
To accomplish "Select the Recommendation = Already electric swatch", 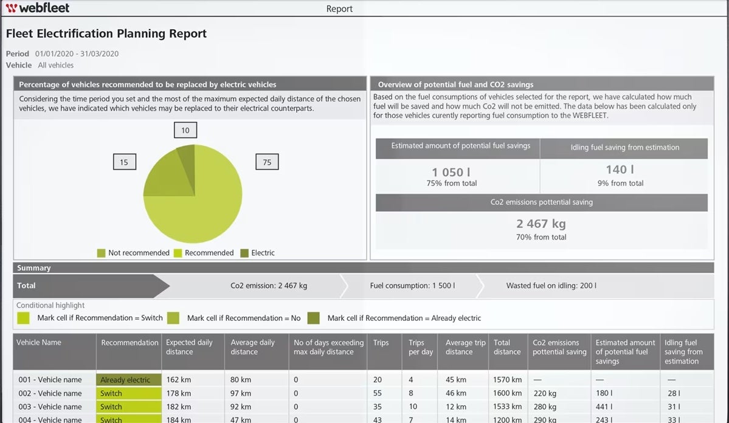I will click(313, 318).
